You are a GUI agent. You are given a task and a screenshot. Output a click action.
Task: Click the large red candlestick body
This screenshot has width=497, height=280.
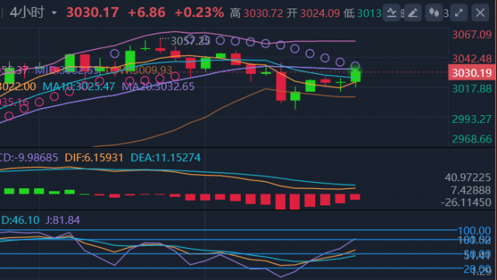[x=281, y=86]
